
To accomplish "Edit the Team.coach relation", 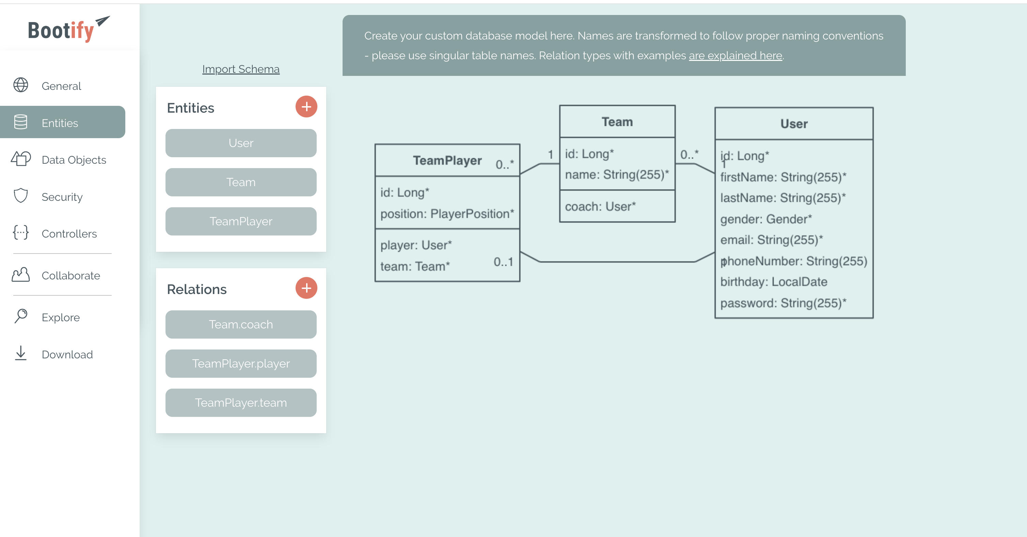I will click(240, 324).
